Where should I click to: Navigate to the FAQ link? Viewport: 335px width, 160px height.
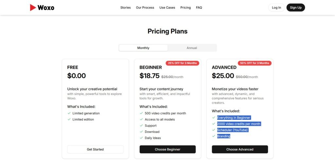coord(199,8)
